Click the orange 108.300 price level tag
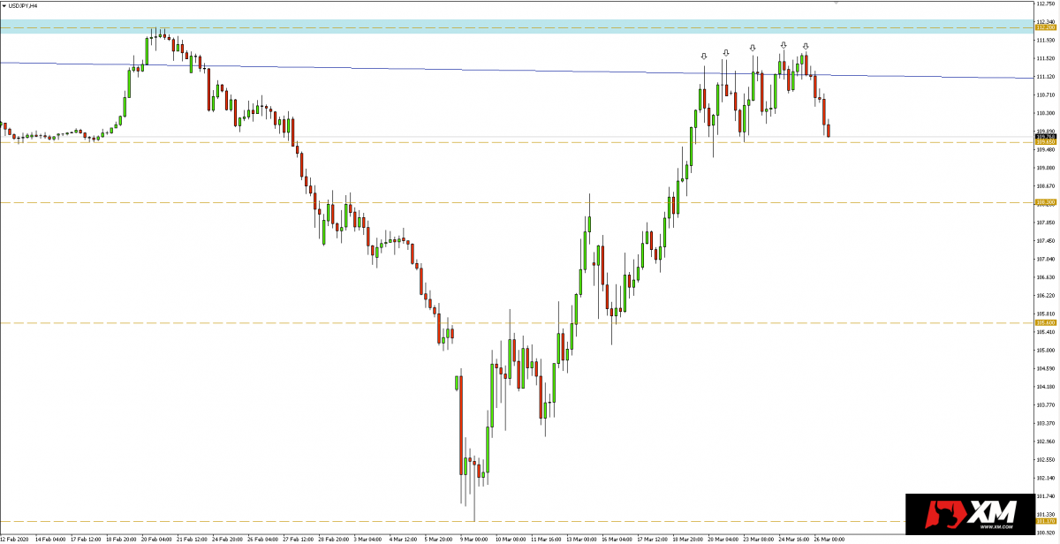Screen dimensions: 1060x544 [x=1046, y=202]
